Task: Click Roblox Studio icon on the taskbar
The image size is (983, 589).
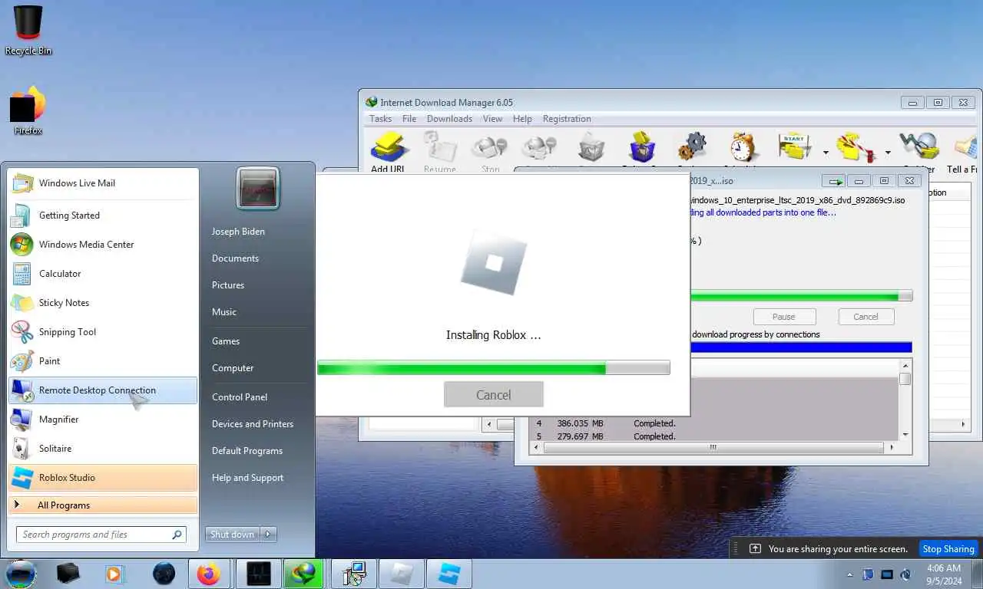Action: (448, 574)
